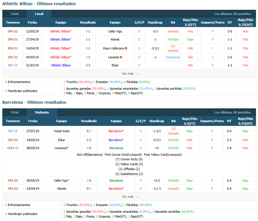
Task: Click '(2) Yellow Cards (3)' stat
Action: click(129, 164)
